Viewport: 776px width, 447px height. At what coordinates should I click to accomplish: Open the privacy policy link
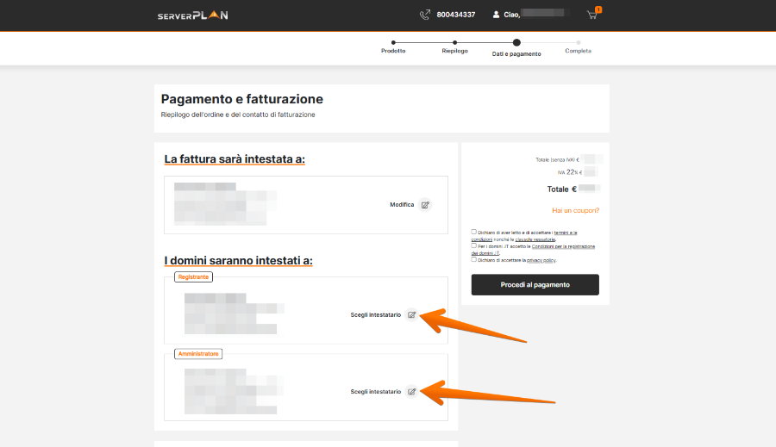(541, 260)
